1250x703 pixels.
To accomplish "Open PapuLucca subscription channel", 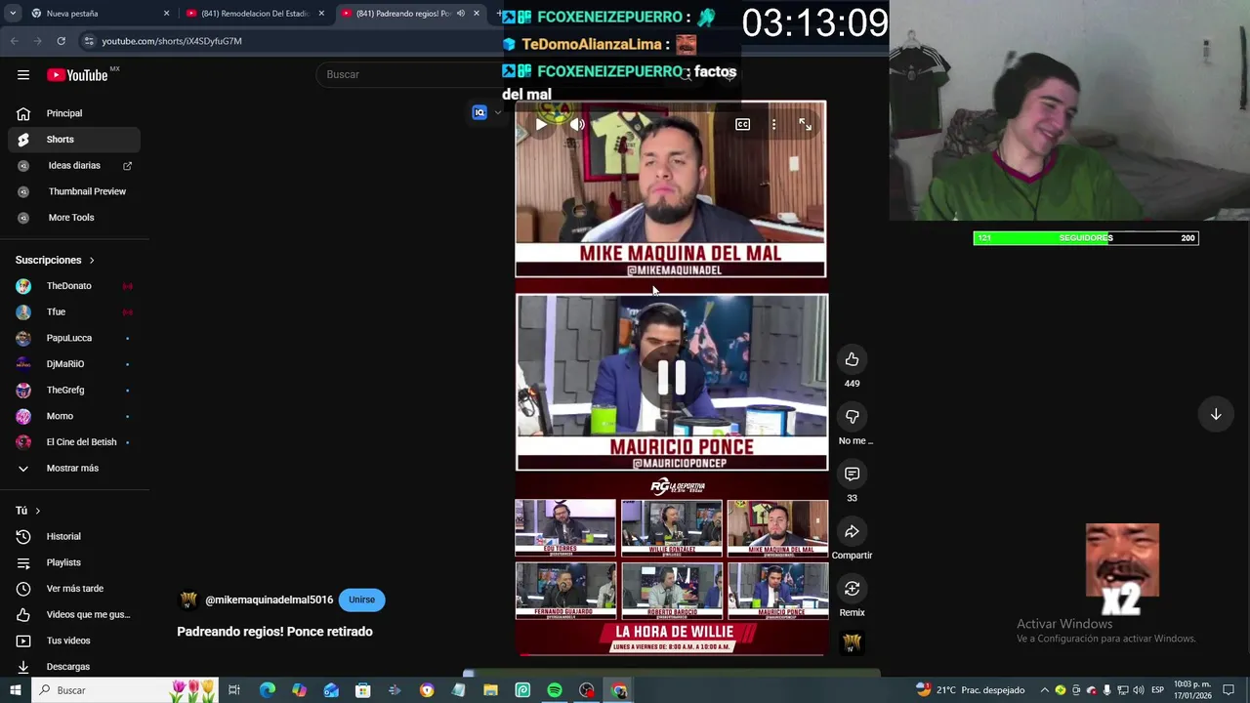I will click(x=74, y=338).
